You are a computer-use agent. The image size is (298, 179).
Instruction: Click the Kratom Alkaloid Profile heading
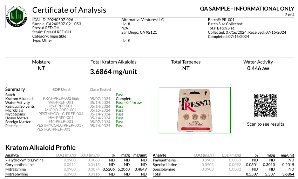(40, 147)
